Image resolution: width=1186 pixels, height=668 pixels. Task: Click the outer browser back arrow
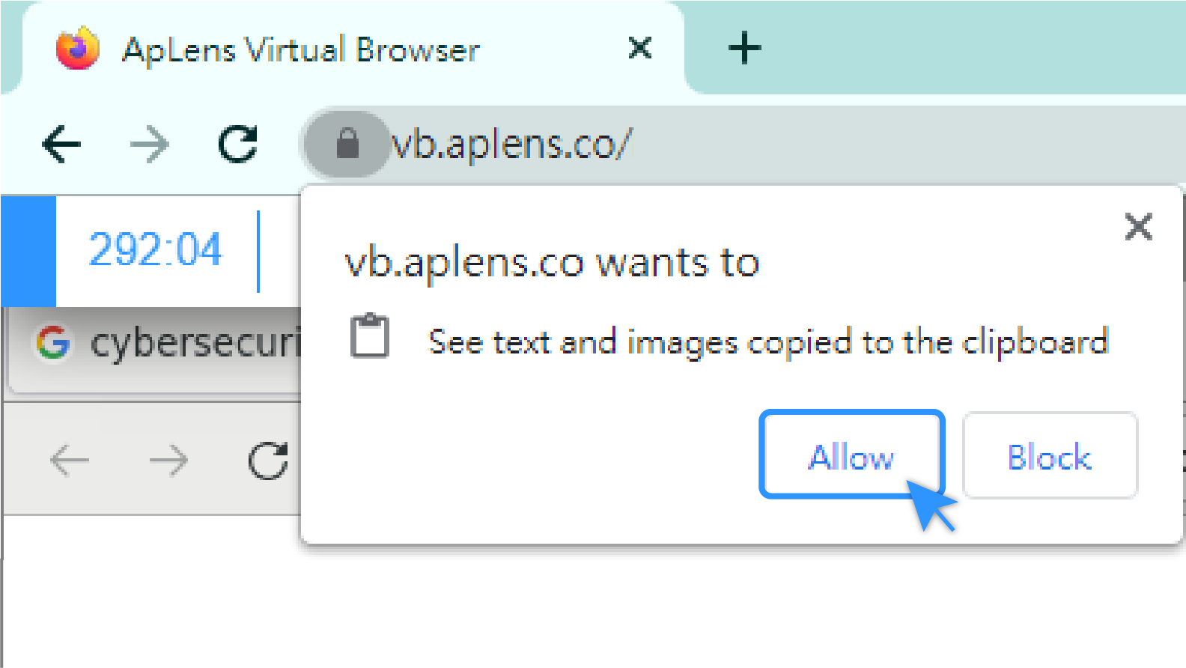coord(62,144)
